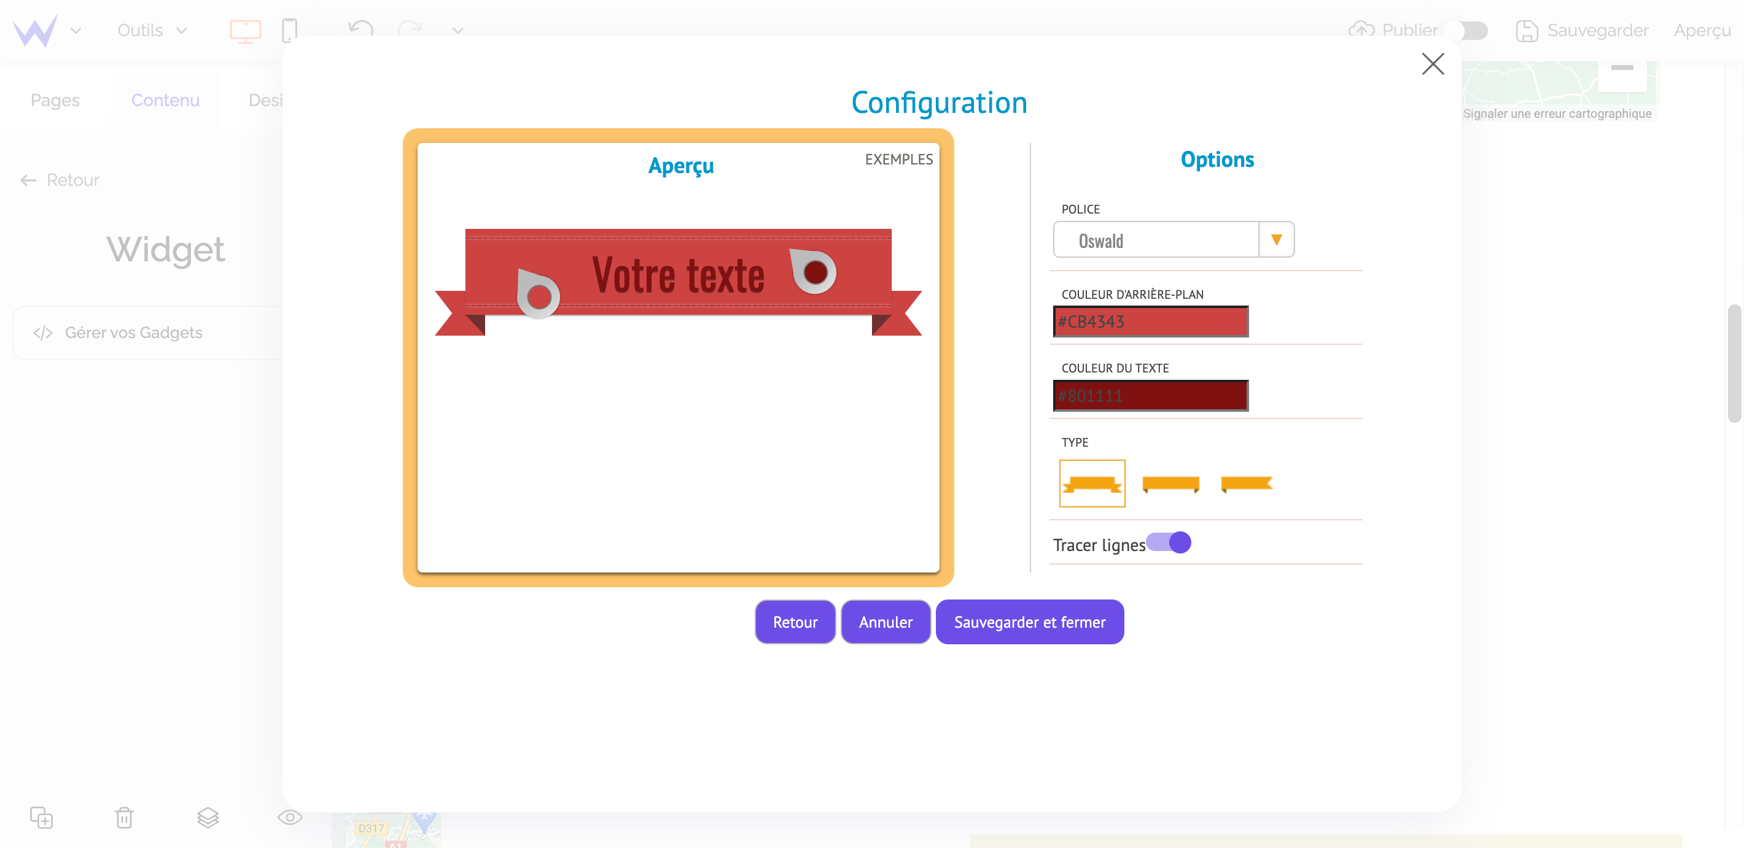Open Gérer vos Gadgets
The image size is (1744, 848).
click(148, 332)
